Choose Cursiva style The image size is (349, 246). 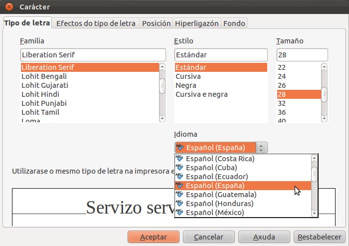point(221,76)
